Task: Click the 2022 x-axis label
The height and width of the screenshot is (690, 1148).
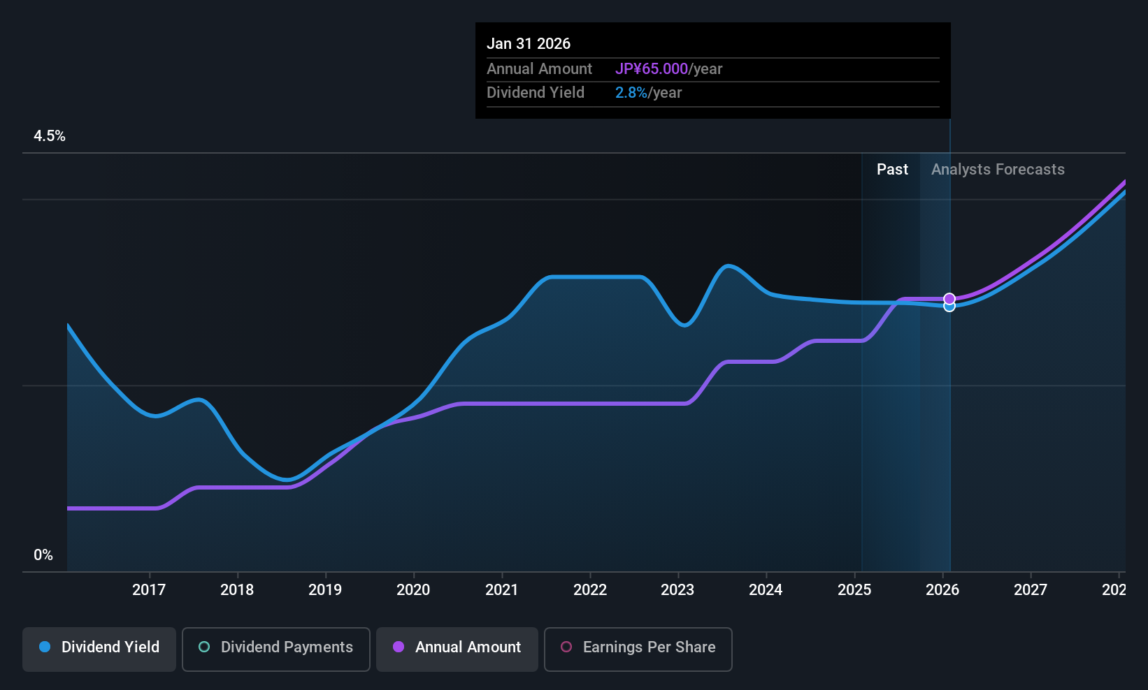Action: pos(590,590)
